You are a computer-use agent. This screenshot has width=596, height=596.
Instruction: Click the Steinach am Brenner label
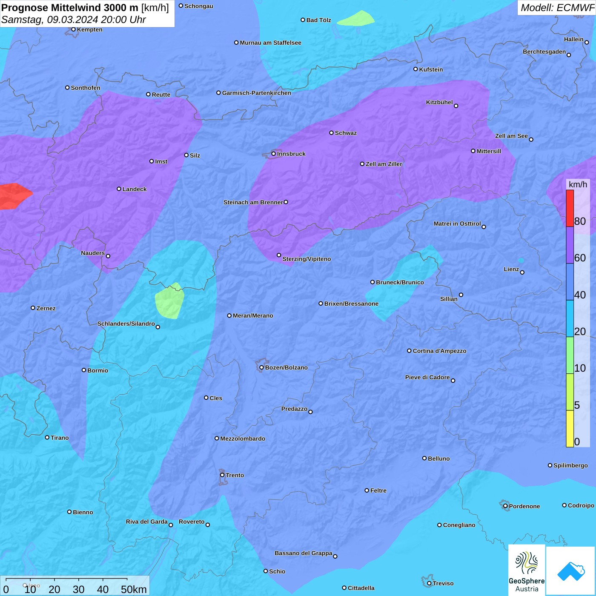pyautogui.click(x=253, y=202)
